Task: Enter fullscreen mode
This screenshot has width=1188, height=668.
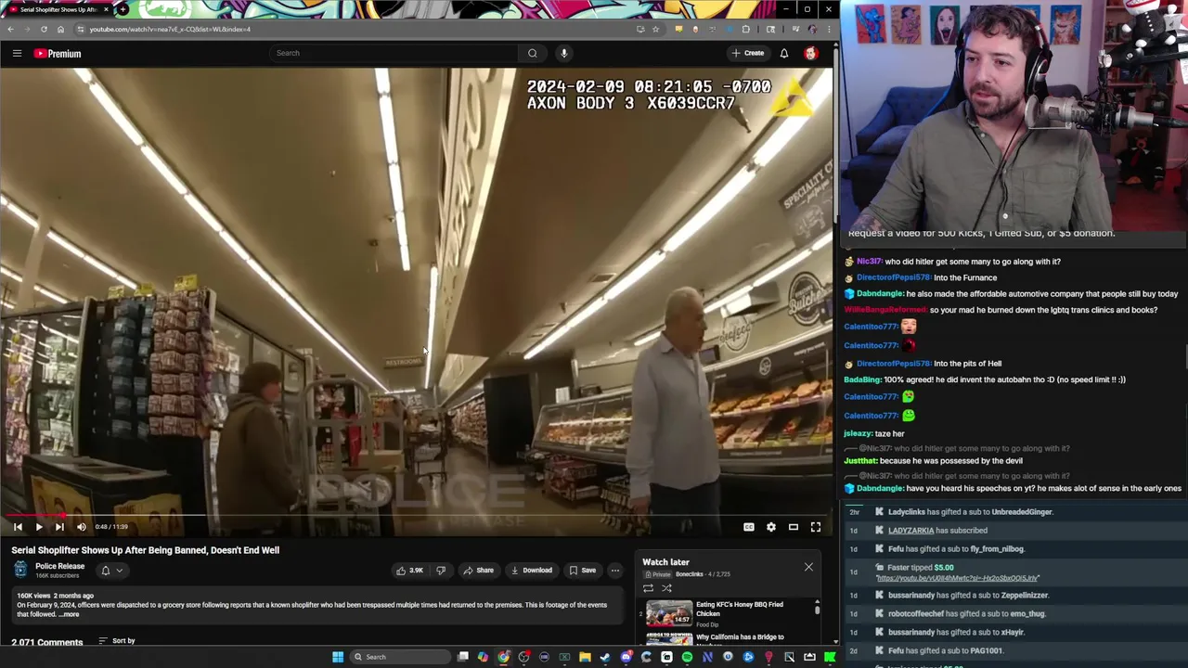Action: (816, 527)
